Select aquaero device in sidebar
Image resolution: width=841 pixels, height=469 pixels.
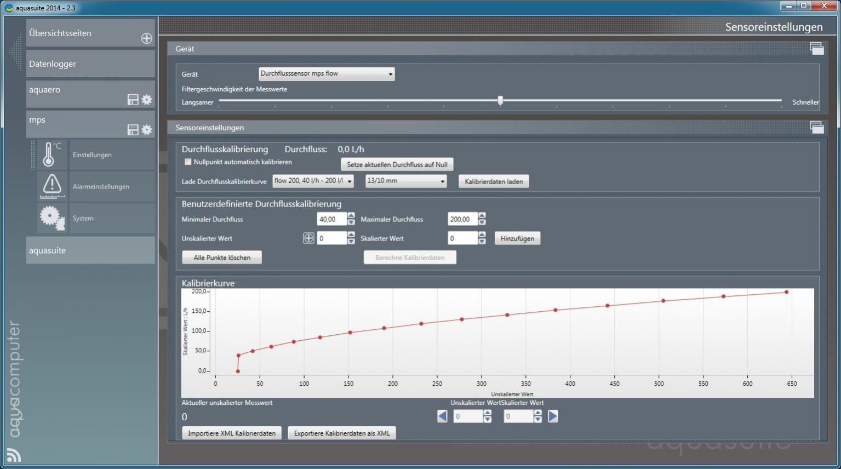coord(90,94)
